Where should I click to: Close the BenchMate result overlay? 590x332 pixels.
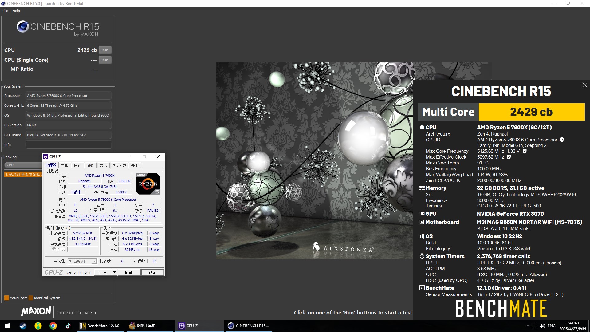[584, 85]
